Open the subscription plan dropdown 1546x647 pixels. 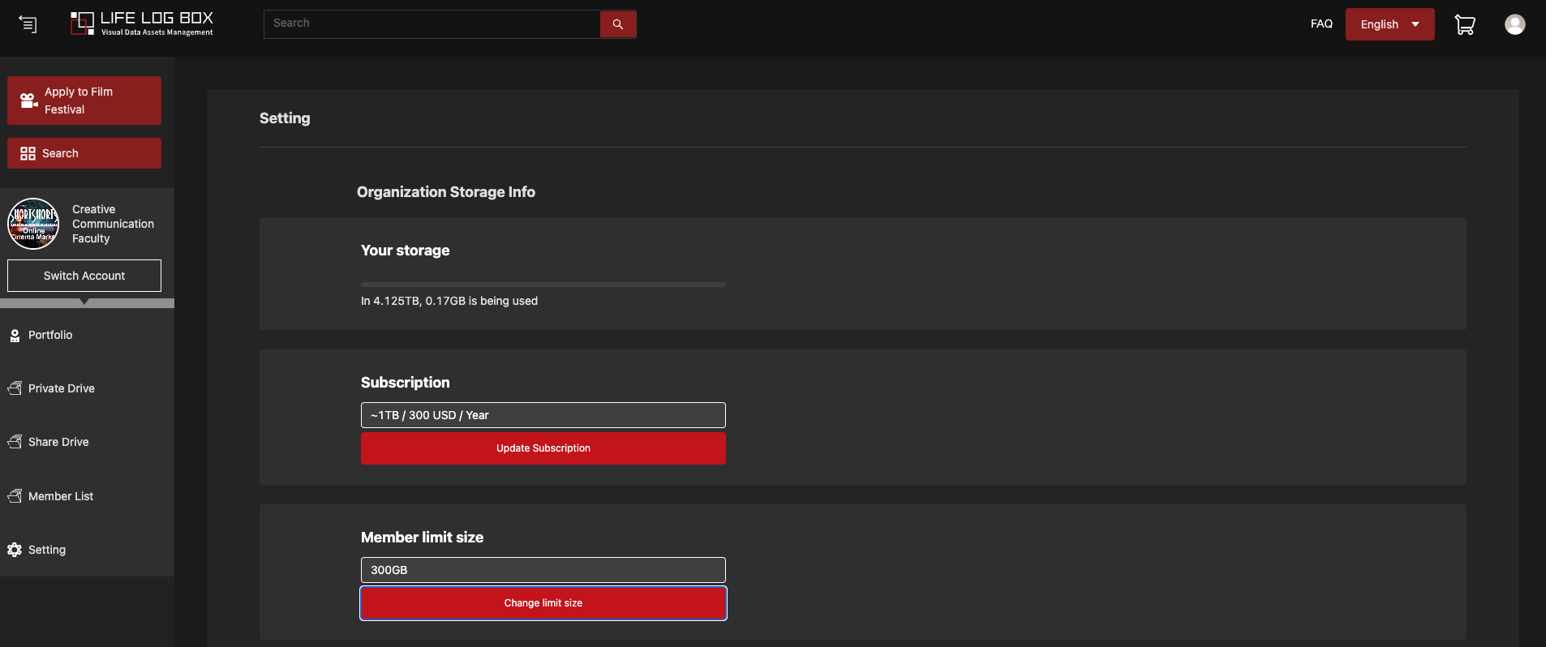tap(543, 415)
